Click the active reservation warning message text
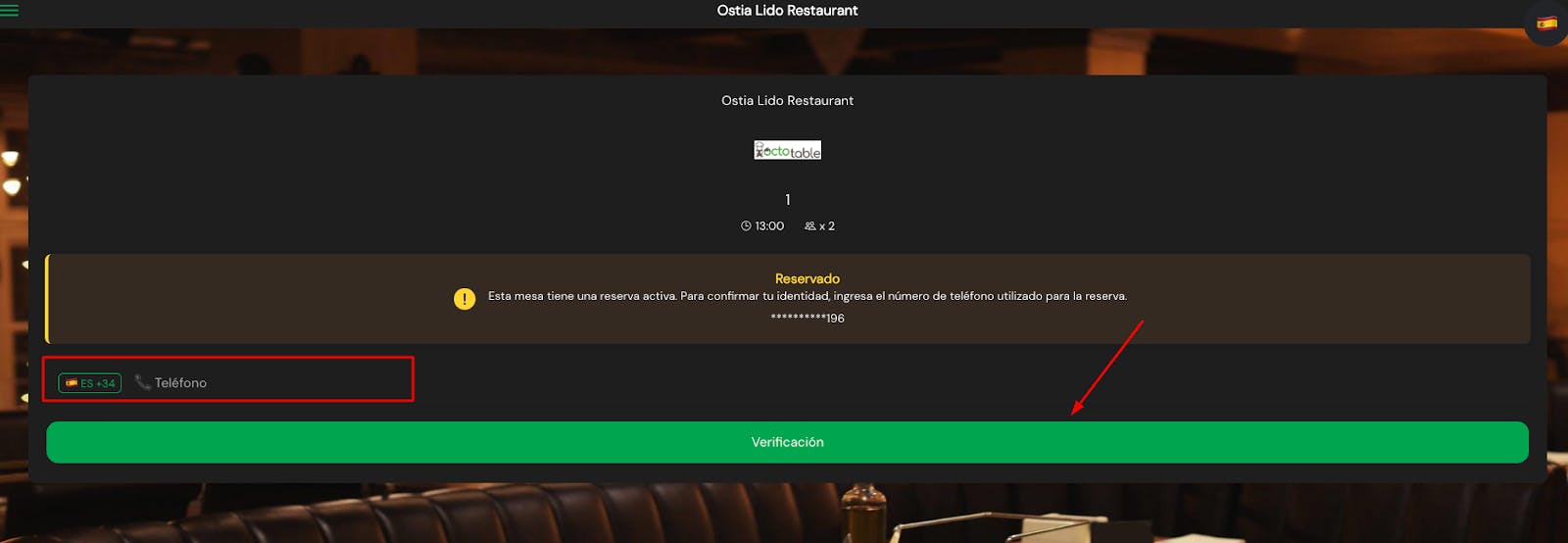 click(808, 296)
